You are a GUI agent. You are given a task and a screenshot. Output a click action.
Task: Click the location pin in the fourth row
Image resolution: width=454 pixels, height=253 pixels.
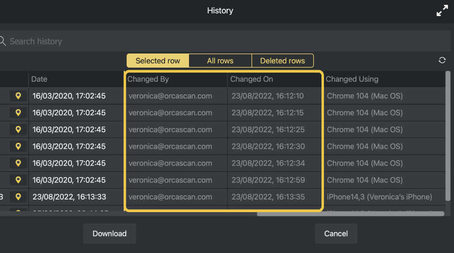click(x=19, y=146)
